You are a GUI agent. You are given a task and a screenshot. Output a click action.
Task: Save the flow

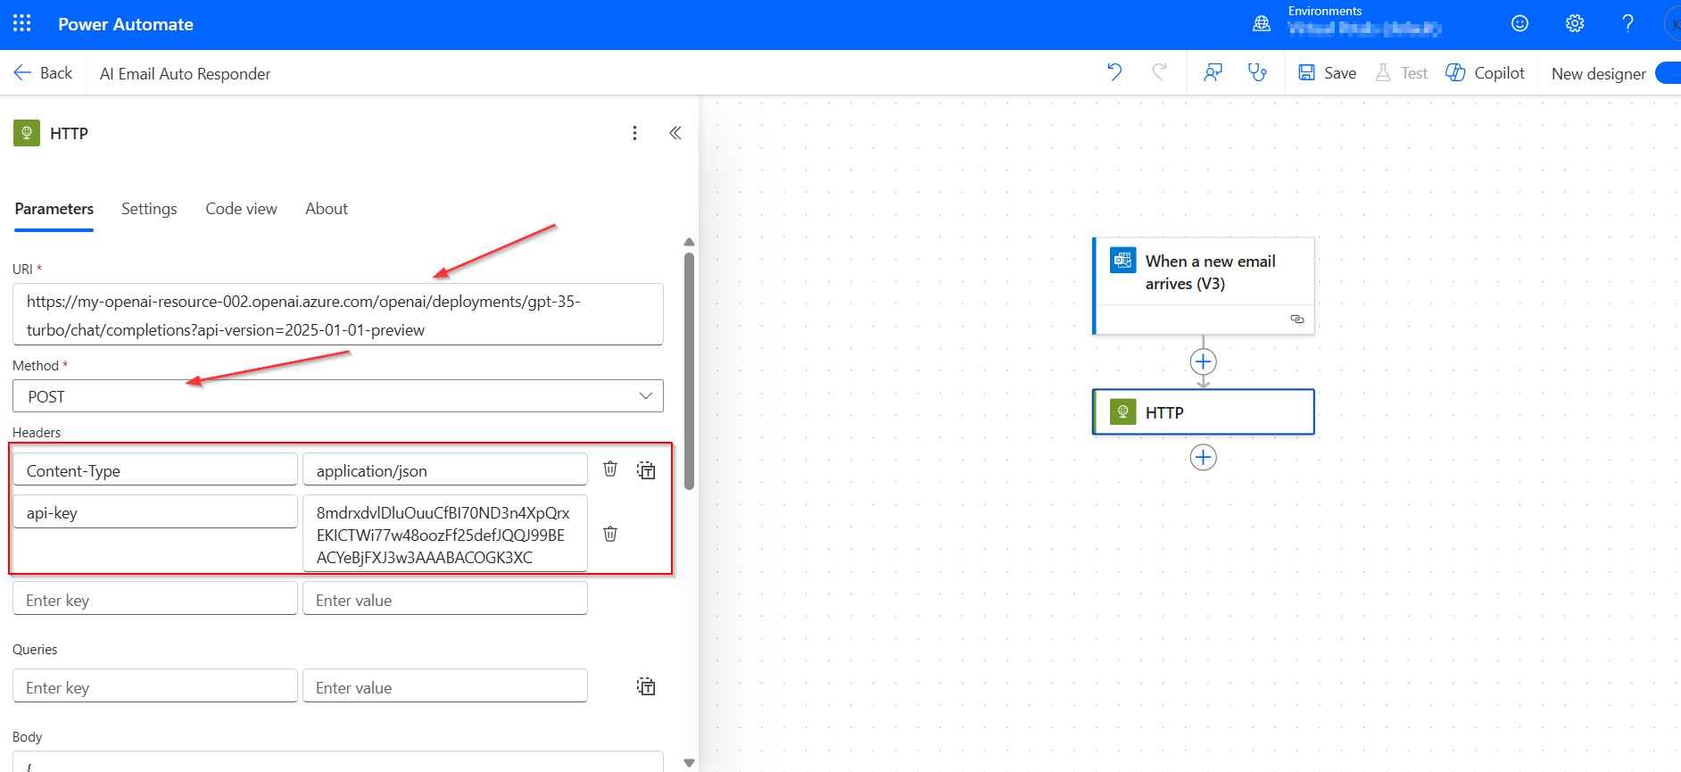click(1327, 73)
